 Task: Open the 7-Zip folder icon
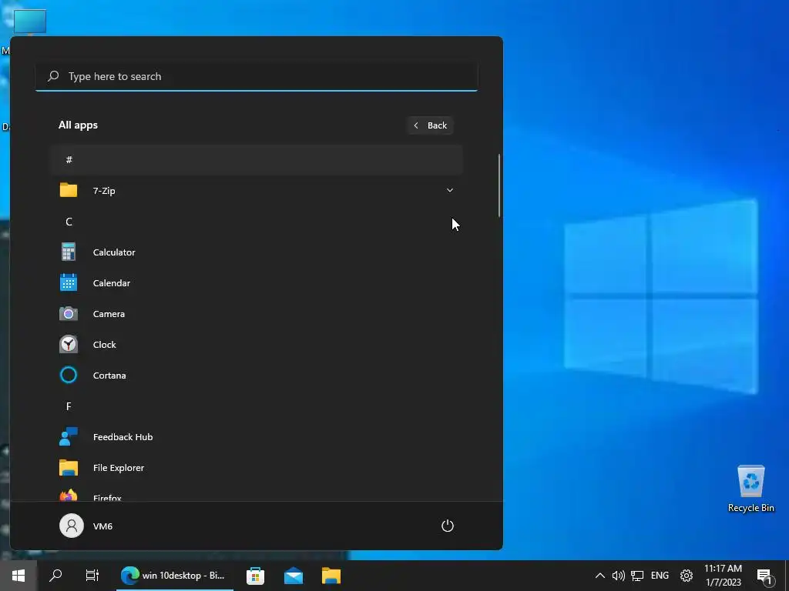point(69,191)
